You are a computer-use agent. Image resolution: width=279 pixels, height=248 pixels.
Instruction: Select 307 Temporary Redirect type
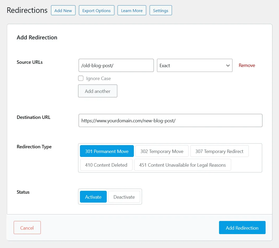pyautogui.click(x=219, y=151)
